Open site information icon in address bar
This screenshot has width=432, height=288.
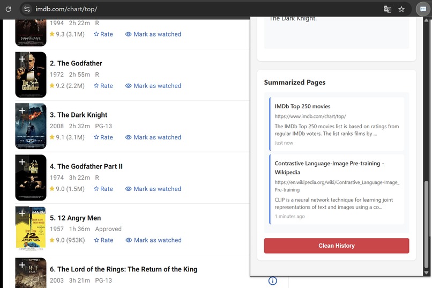point(27,9)
